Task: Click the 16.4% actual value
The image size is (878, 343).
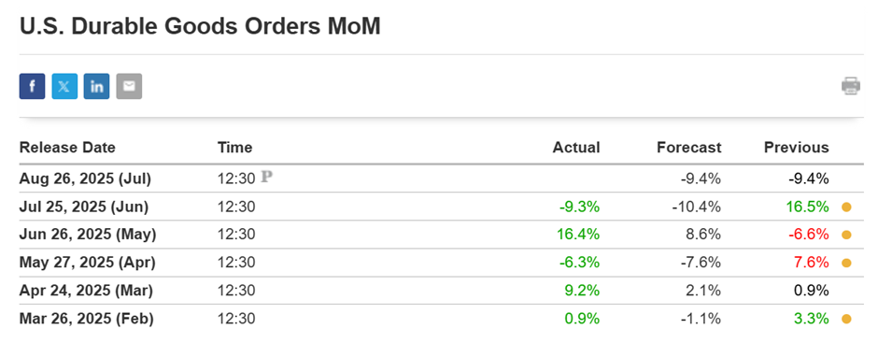Action: [x=578, y=235]
